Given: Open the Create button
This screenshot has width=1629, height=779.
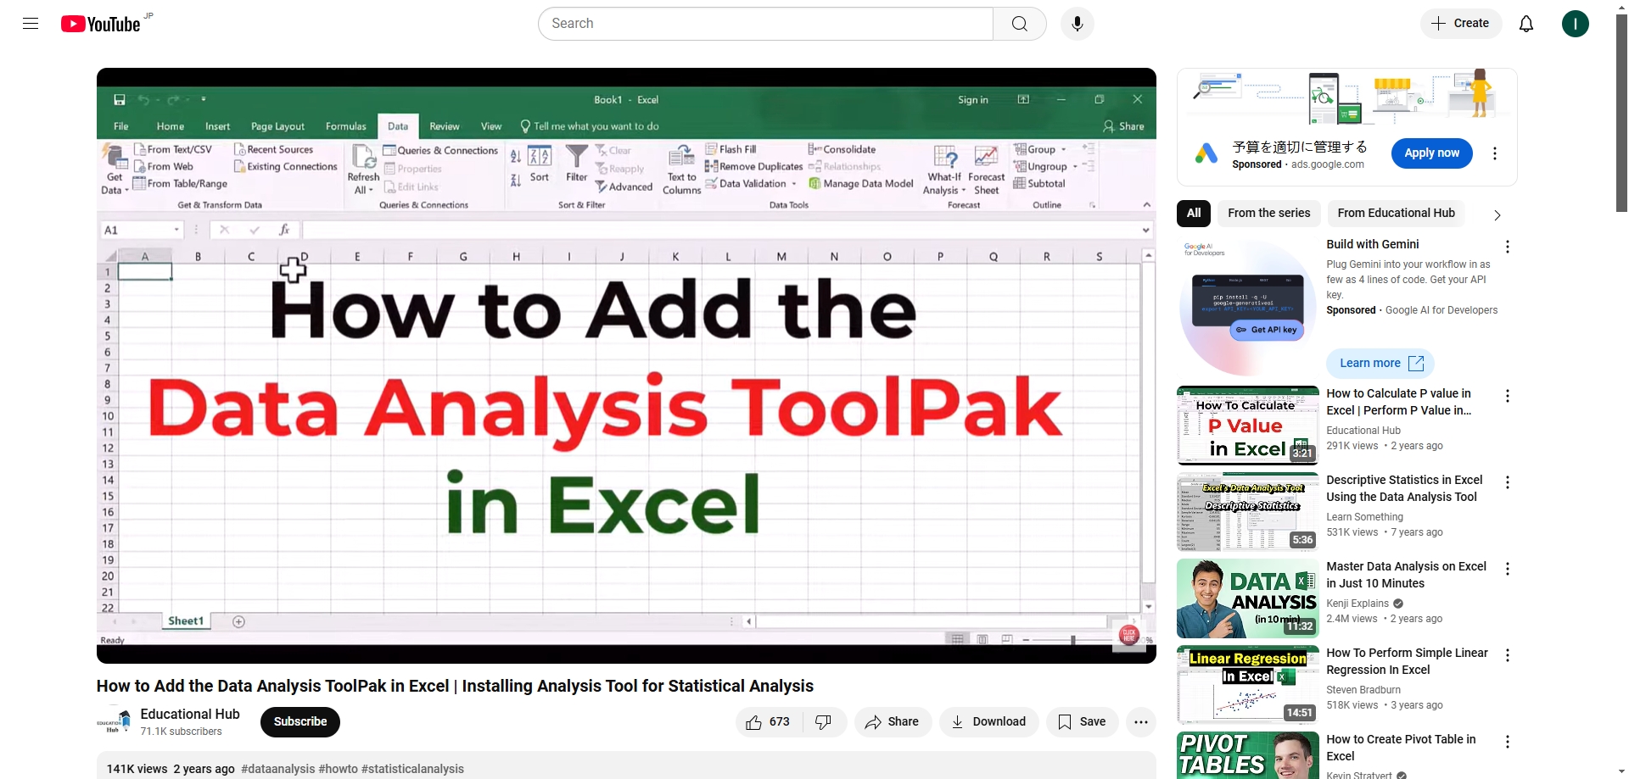Looking at the screenshot, I should 1460,24.
